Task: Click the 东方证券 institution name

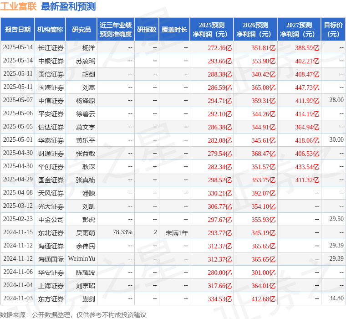Action: pos(51,299)
